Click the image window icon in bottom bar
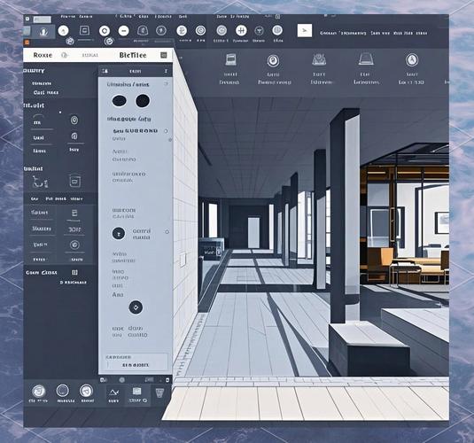This screenshot has width=474, height=443. (x=137, y=392)
